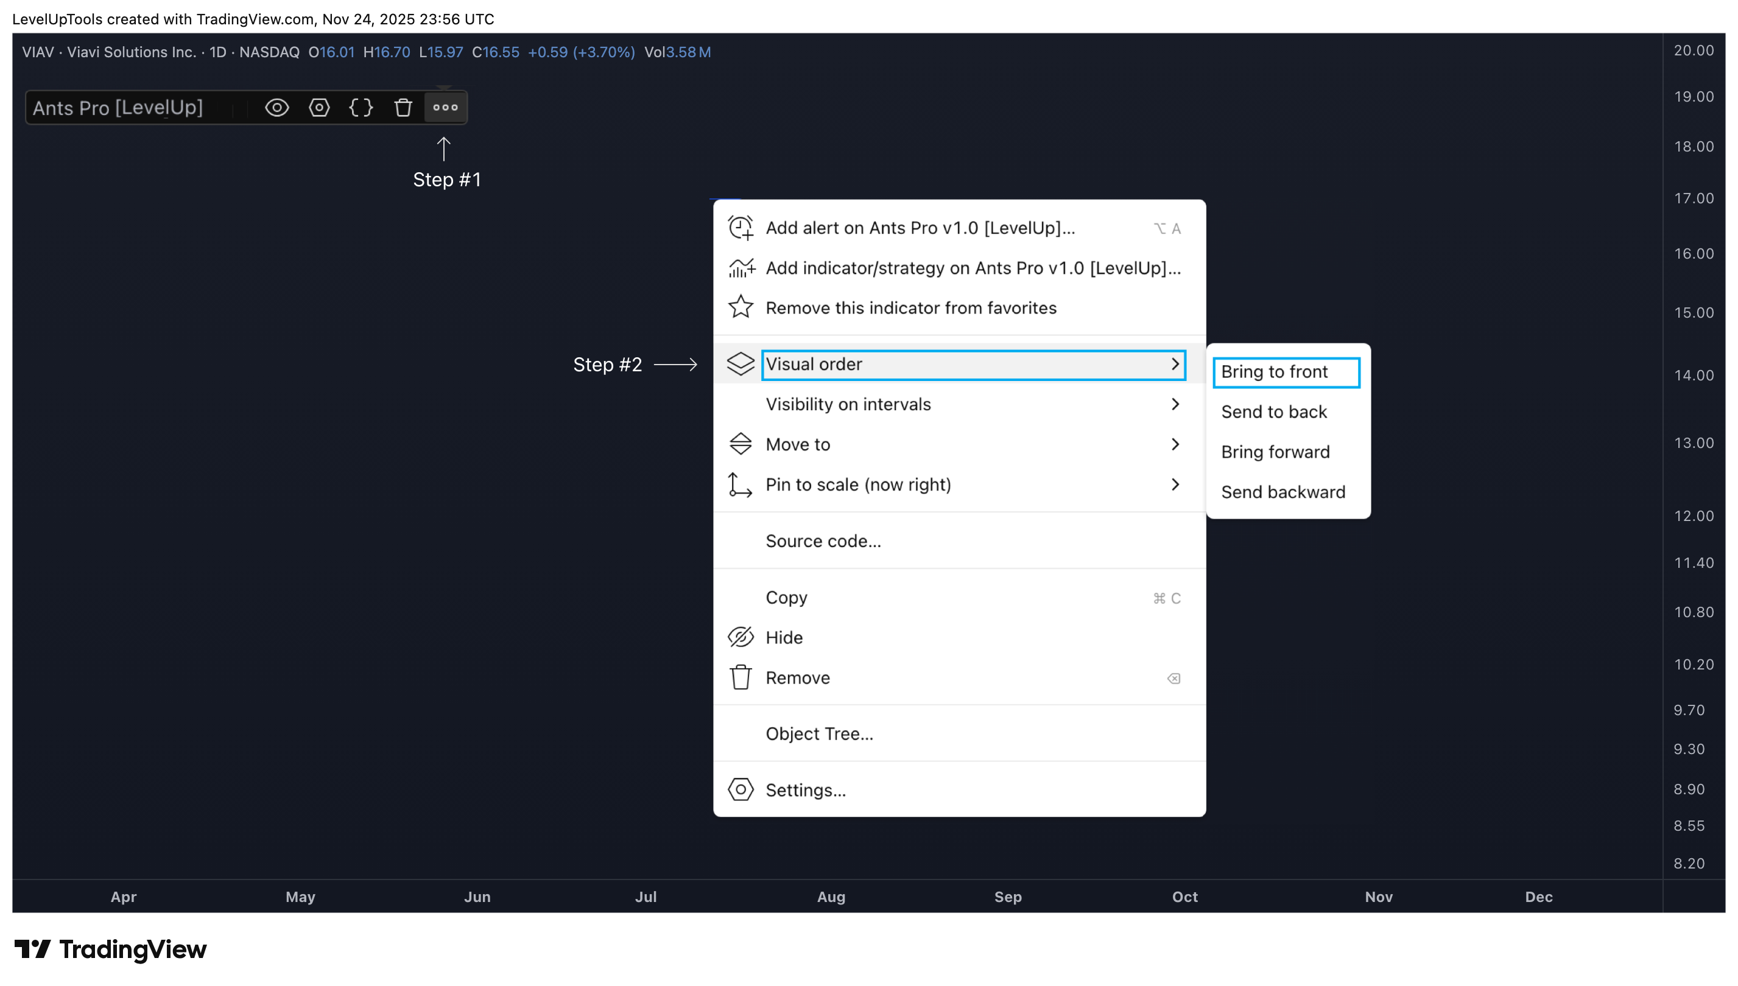Choose Send backward in submenu

point(1288,492)
